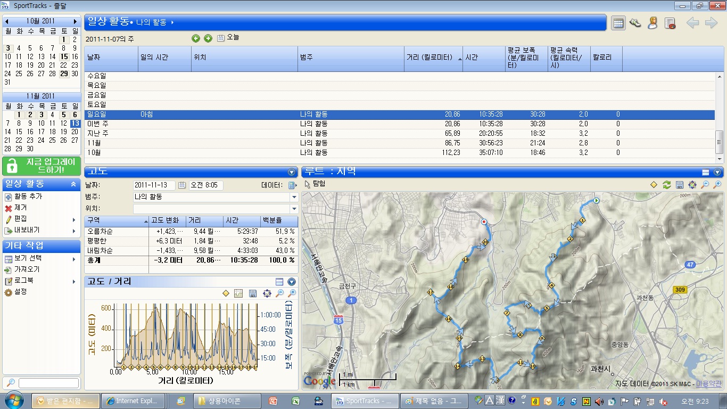Viewport: 727px width, 409px height.
Task: Click elevation chart diamond marker icon
Action: pos(226,293)
